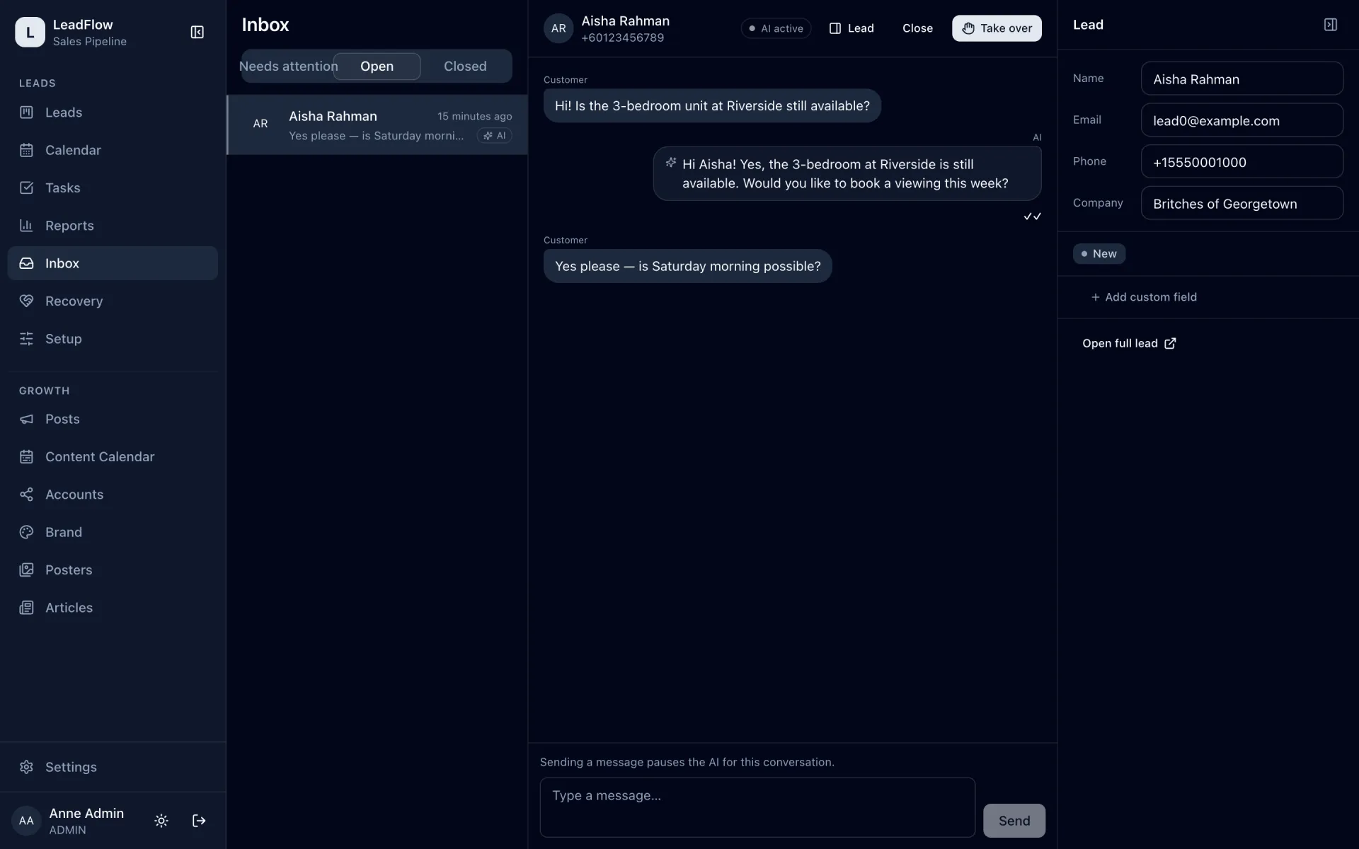
Task: Toggle light/dark theme sun icon
Action: [x=161, y=821]
